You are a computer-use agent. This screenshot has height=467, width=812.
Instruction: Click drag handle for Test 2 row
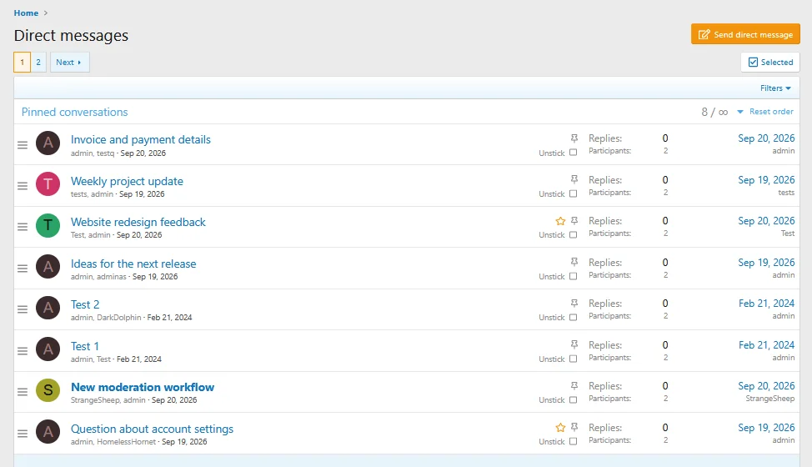23,309
